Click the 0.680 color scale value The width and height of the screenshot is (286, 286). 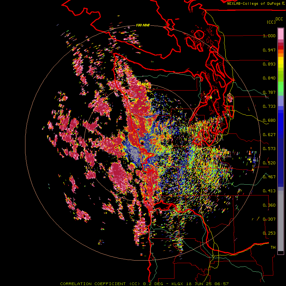269,120
